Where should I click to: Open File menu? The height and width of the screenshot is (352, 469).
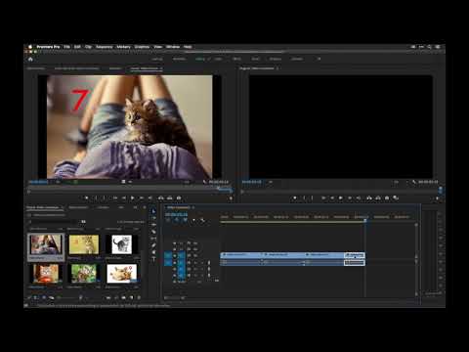(x=66, y=47)
